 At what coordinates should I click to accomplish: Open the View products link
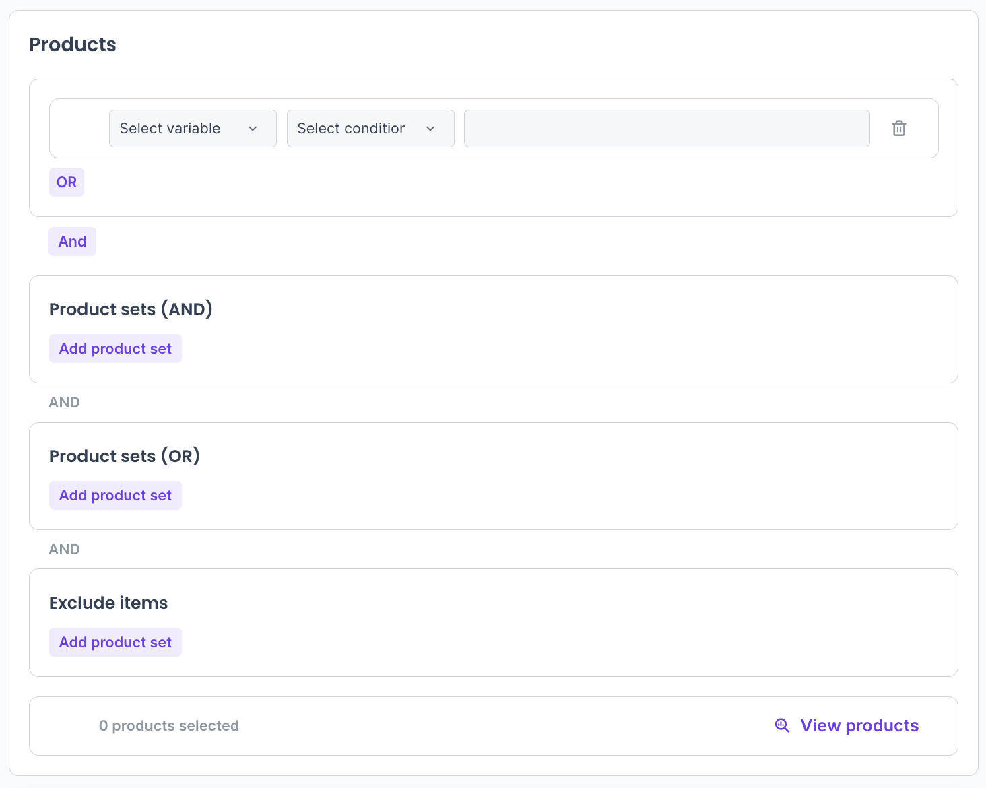click(859, 725)
